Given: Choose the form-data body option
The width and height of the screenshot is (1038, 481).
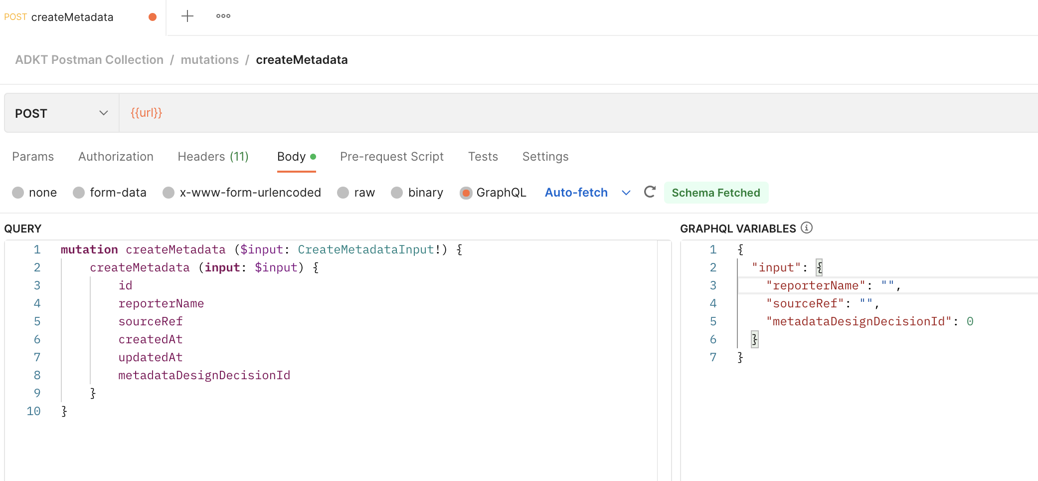Looking at the screenshot, I should [79, 193].
